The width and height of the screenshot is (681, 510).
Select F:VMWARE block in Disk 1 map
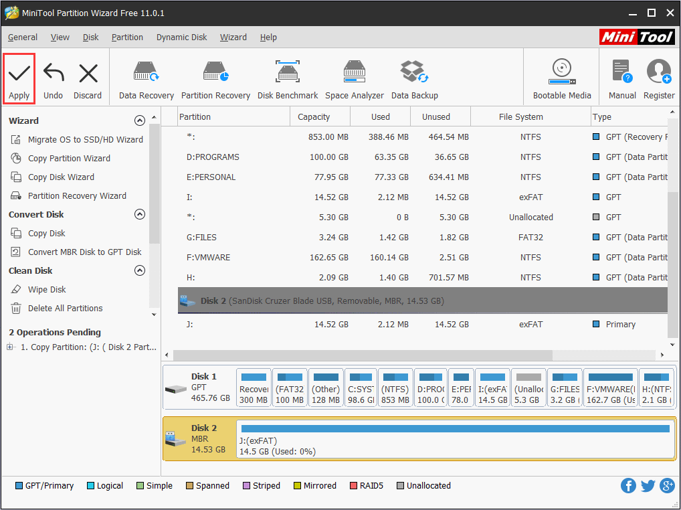pyautogui.click(x=611, y=388)
